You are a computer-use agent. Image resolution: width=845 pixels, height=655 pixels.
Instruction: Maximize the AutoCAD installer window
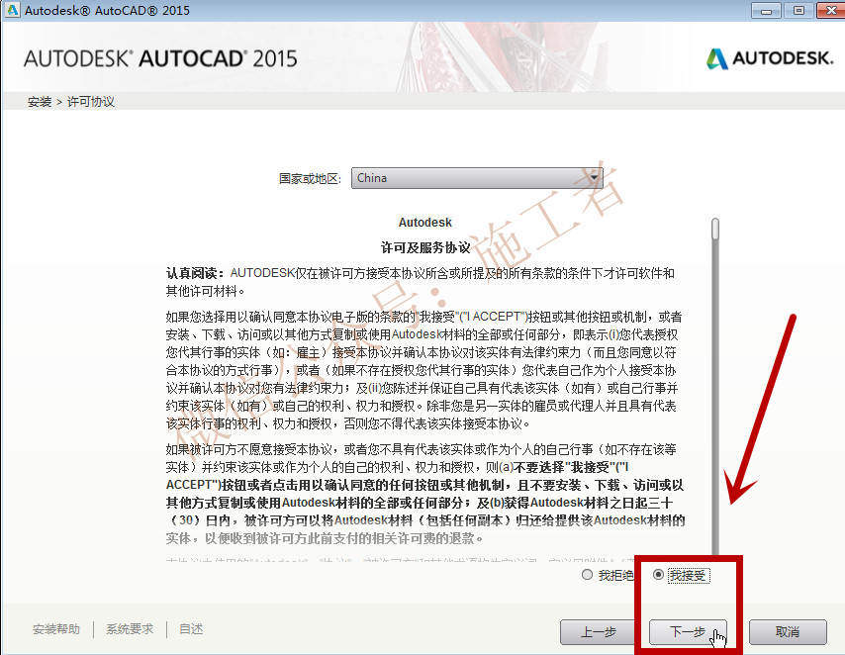click(798, 10)
